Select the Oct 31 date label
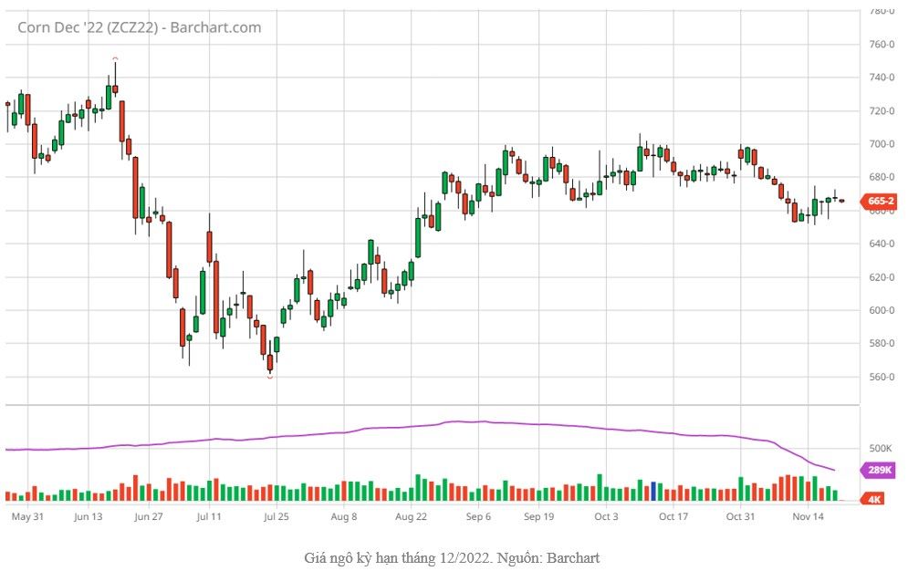 coord(741,516)
